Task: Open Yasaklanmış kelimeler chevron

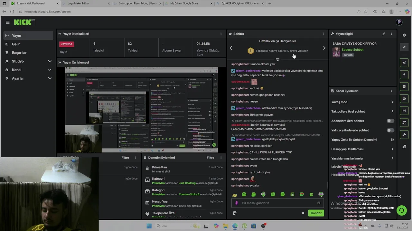Action: click(x=392, y=158)
